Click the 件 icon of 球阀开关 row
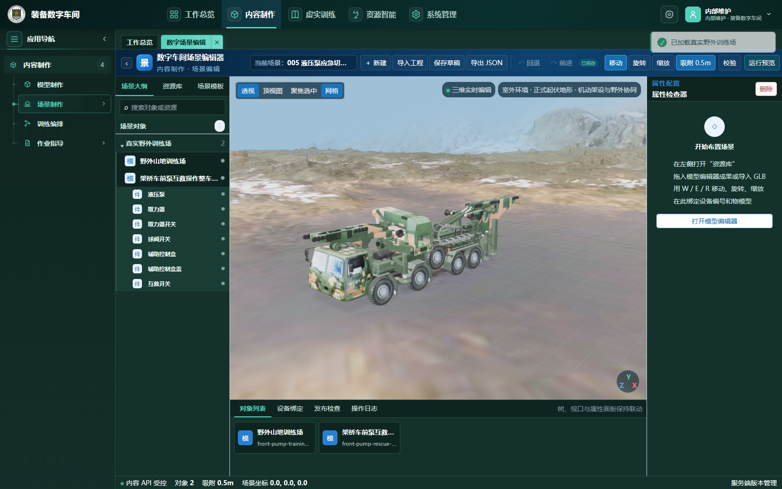The height and width of the screenshot is (489, 782). click(137, 239)
